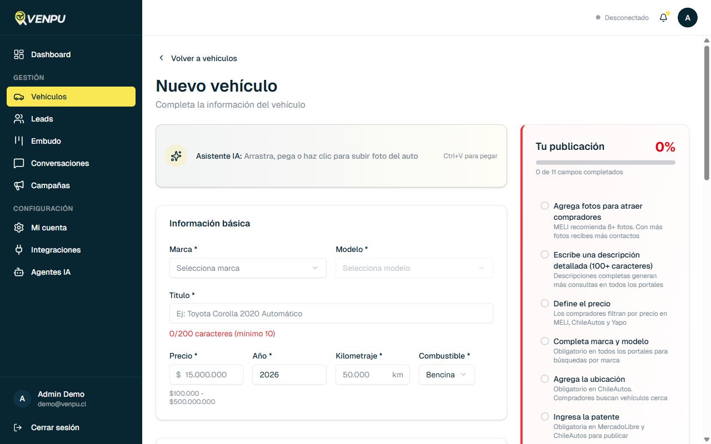Image resolution: width=711 pixels, height=444 pixels.
Task: Open Conversaciones from the sidebar
Action: click(x=60, y=163)
